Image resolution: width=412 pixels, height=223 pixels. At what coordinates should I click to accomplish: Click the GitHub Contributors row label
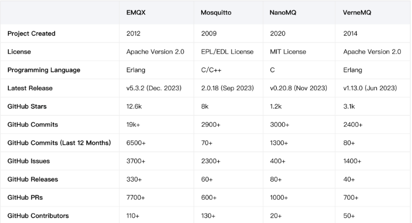[x=38, y=216]
